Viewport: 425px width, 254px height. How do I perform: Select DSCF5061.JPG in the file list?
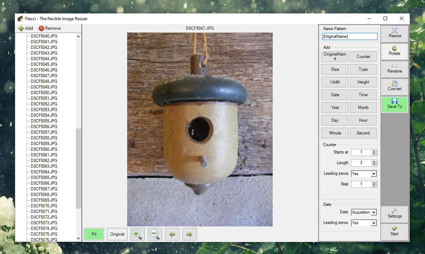[x=44, y=155]
